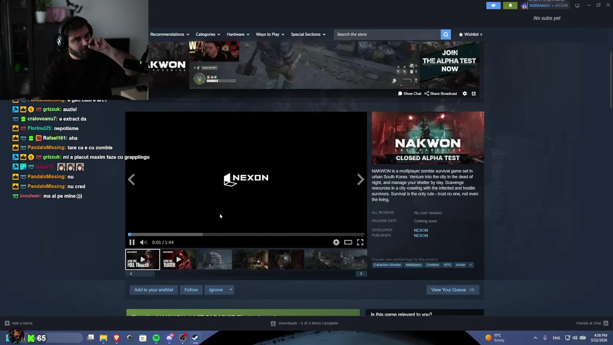
Task: Open the Special Sections menu
Action: click(x=308, y=34)
